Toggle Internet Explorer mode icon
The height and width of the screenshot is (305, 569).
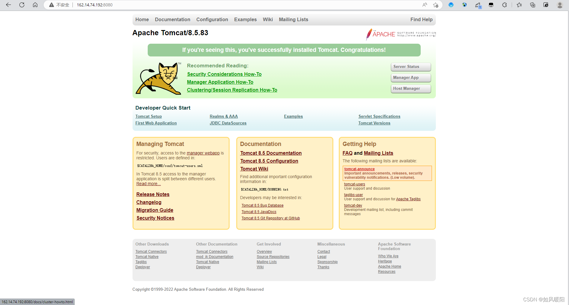pos(546,5)
